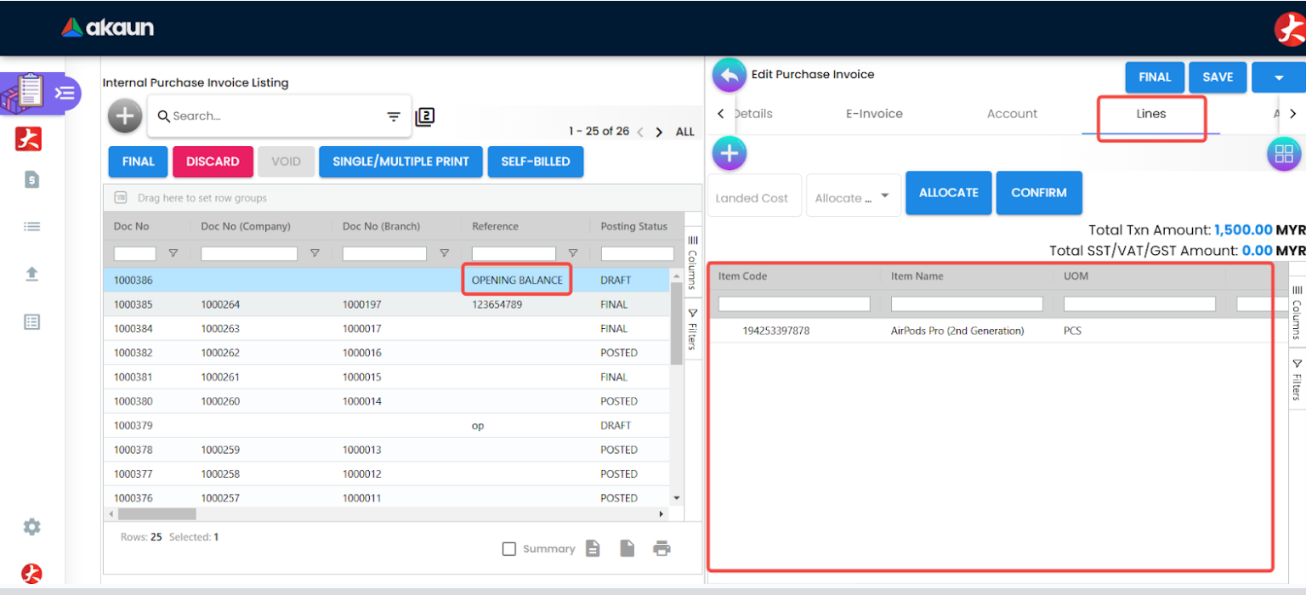Click the SELF-BILLED button
Screen dimensions: 1306x595
coord(535,161)
